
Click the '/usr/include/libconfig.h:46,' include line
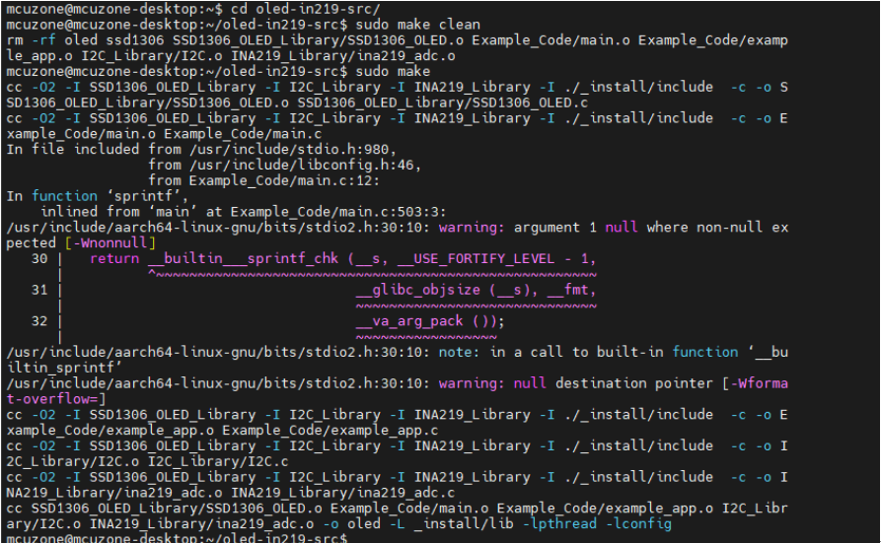pos(305,166)
